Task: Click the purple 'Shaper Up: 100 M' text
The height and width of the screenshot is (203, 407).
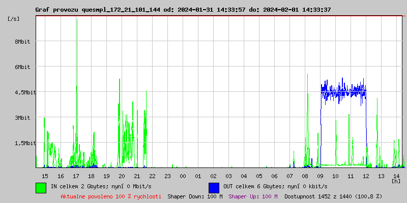Action: point(253,196)
